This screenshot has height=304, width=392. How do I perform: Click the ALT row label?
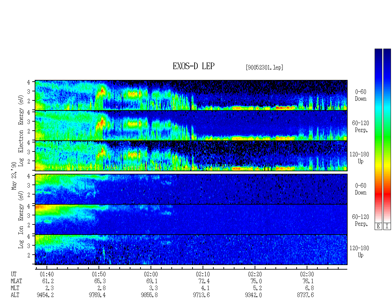pyautogui.click(x=15, y=295)
